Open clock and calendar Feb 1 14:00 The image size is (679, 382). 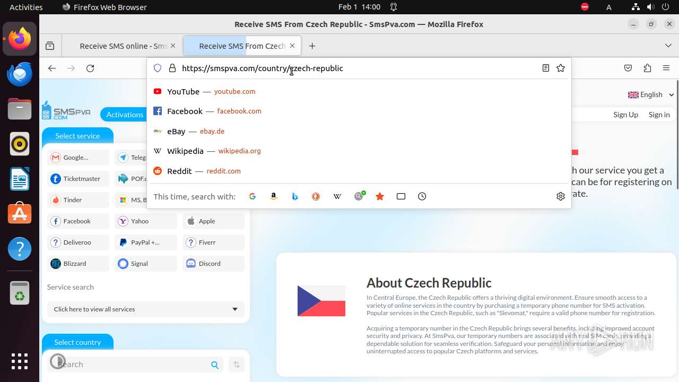tap(359, 7)
